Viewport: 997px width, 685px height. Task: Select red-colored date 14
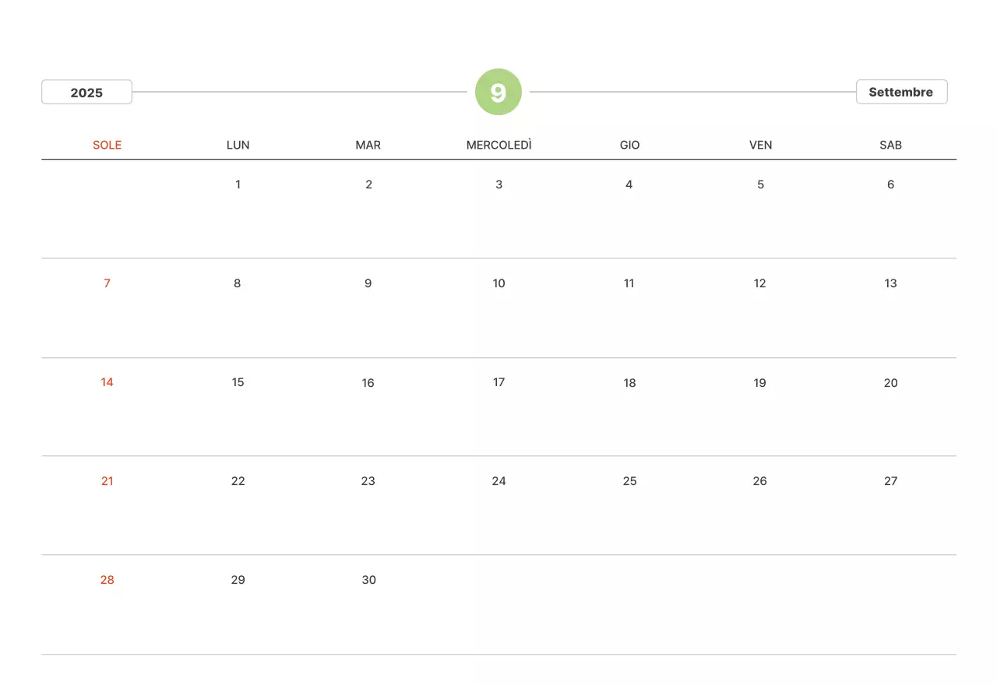(x=107, y=382)
